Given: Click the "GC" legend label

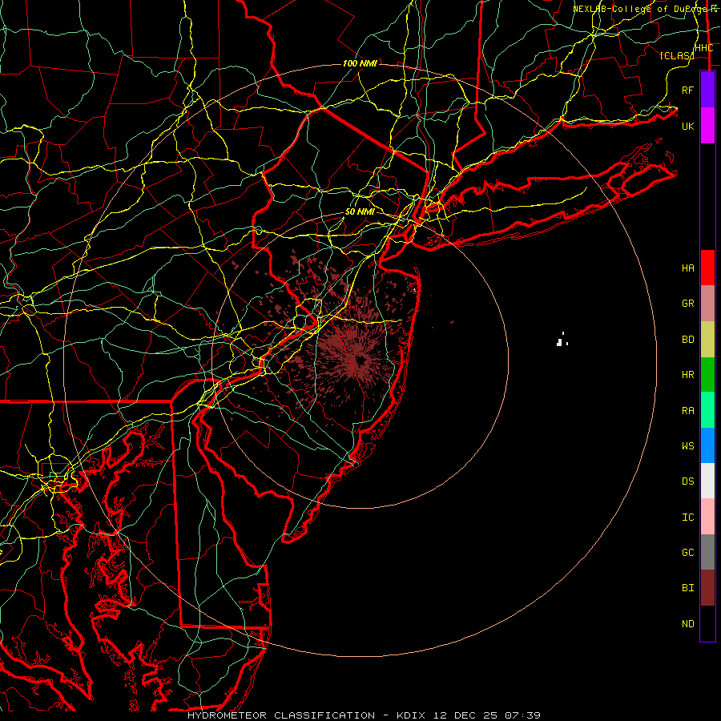Looking at the screenshot, I should 688,553.
